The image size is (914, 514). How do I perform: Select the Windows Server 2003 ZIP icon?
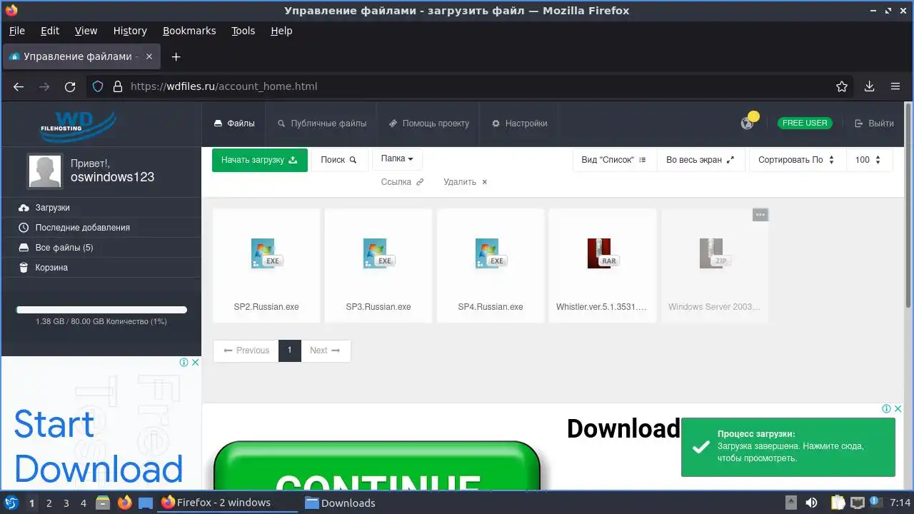pyautogui.click(x=714, y=253)
